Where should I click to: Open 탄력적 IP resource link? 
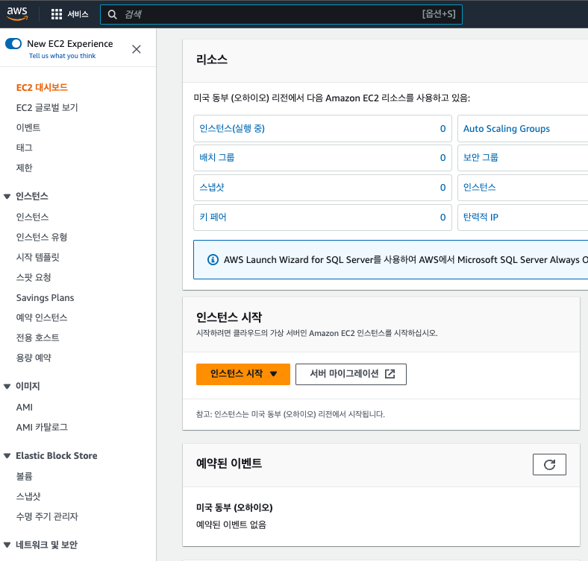coord(481,218)
